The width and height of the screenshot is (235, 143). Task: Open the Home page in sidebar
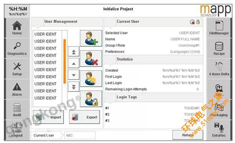pyautogui.click(x=17, y=28)
